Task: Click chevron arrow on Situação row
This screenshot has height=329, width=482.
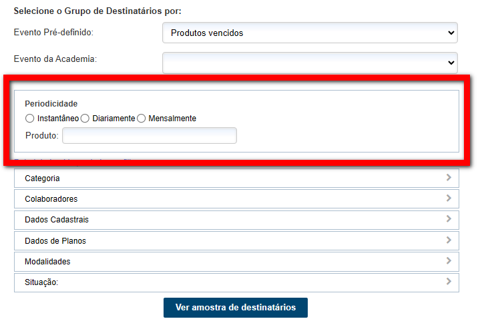Action: point(449,282)
